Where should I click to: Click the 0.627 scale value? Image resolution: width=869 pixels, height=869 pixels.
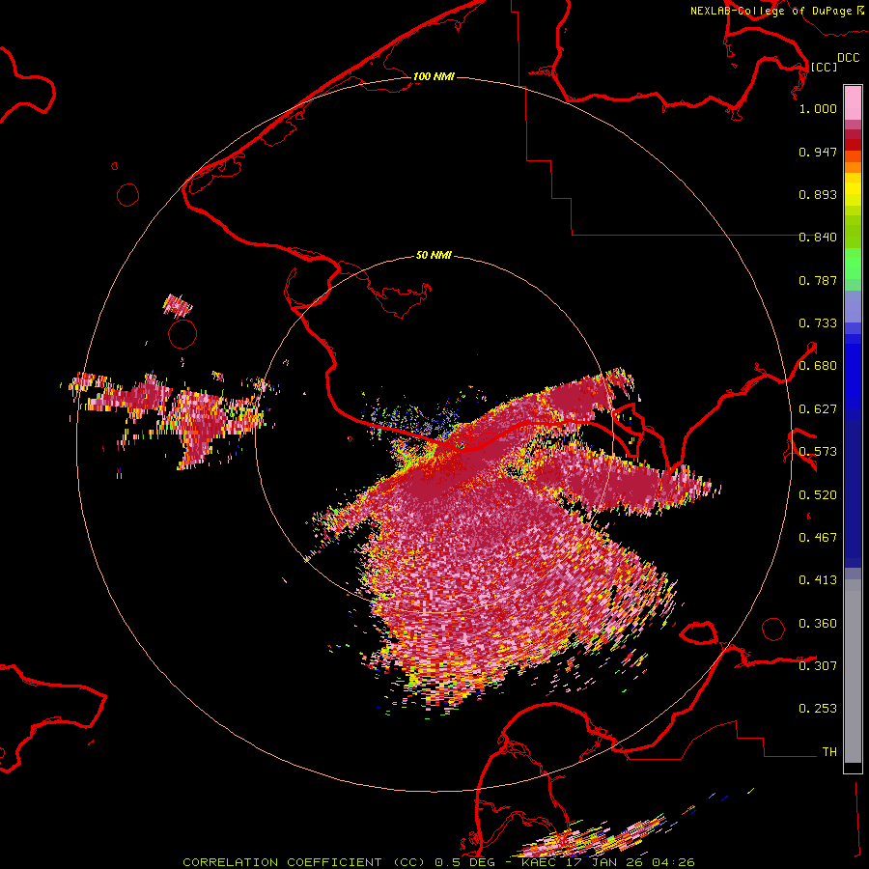pos(818,409)
